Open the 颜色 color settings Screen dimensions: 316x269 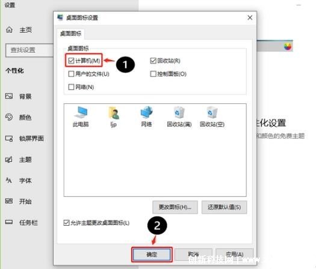point(19,117)
